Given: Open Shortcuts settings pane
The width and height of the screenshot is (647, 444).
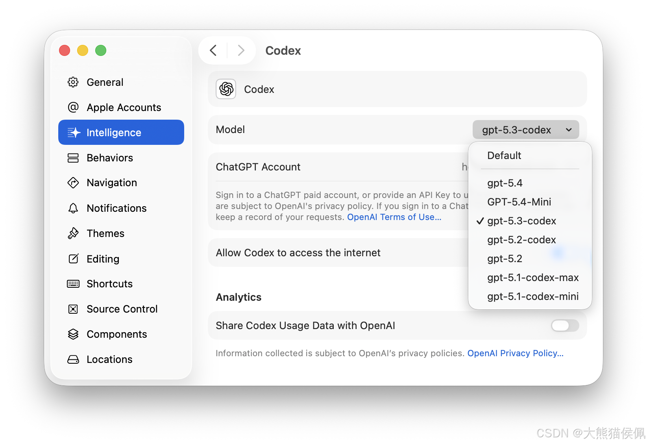Looking at the screenshot, I should point(121,284).
